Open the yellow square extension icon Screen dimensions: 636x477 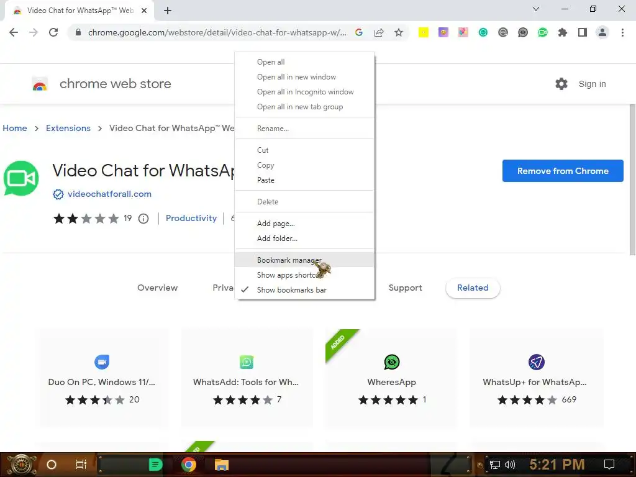click(424, 32)
